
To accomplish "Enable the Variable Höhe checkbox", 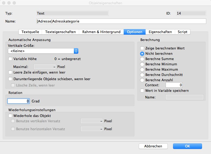I will click(x=10, y=59).
